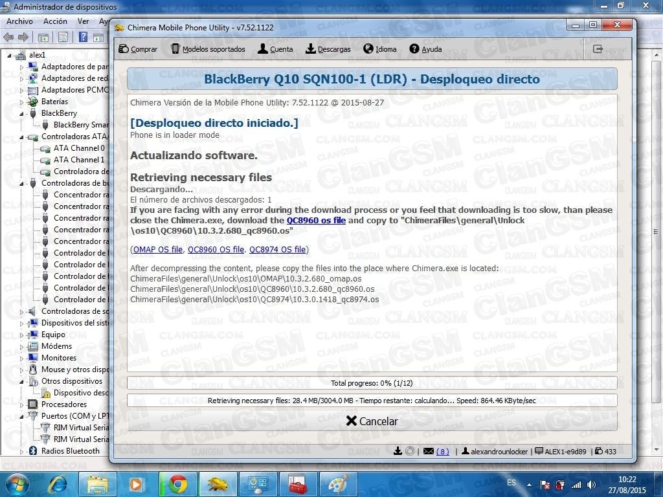The width and height of the screenshot is (663, 497).
Task: Click the envelope messages icon
Action: [429, 451]
